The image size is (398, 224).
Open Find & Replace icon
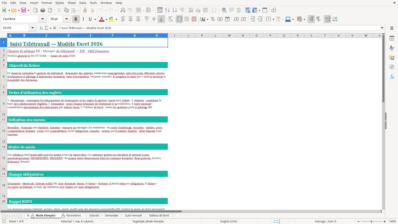[123, 10]
